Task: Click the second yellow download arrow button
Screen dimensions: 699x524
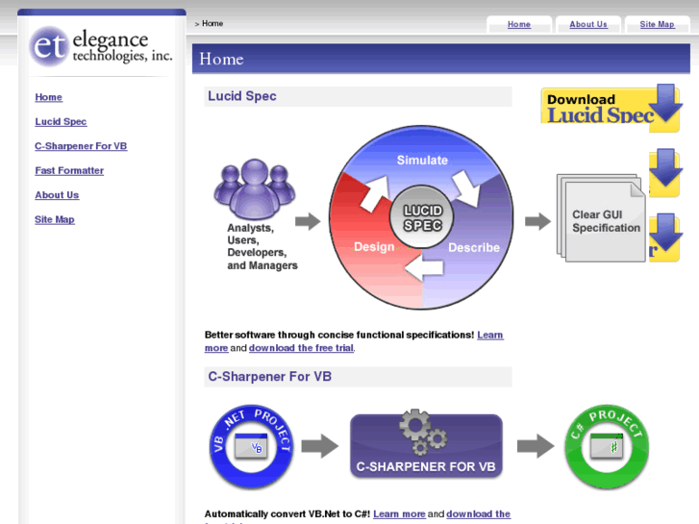Action: pos(665,173)
